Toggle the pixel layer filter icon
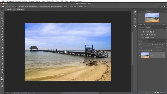The width and height of the screenshot is (167, 94). pyautogui.click(x=152, y=44)
